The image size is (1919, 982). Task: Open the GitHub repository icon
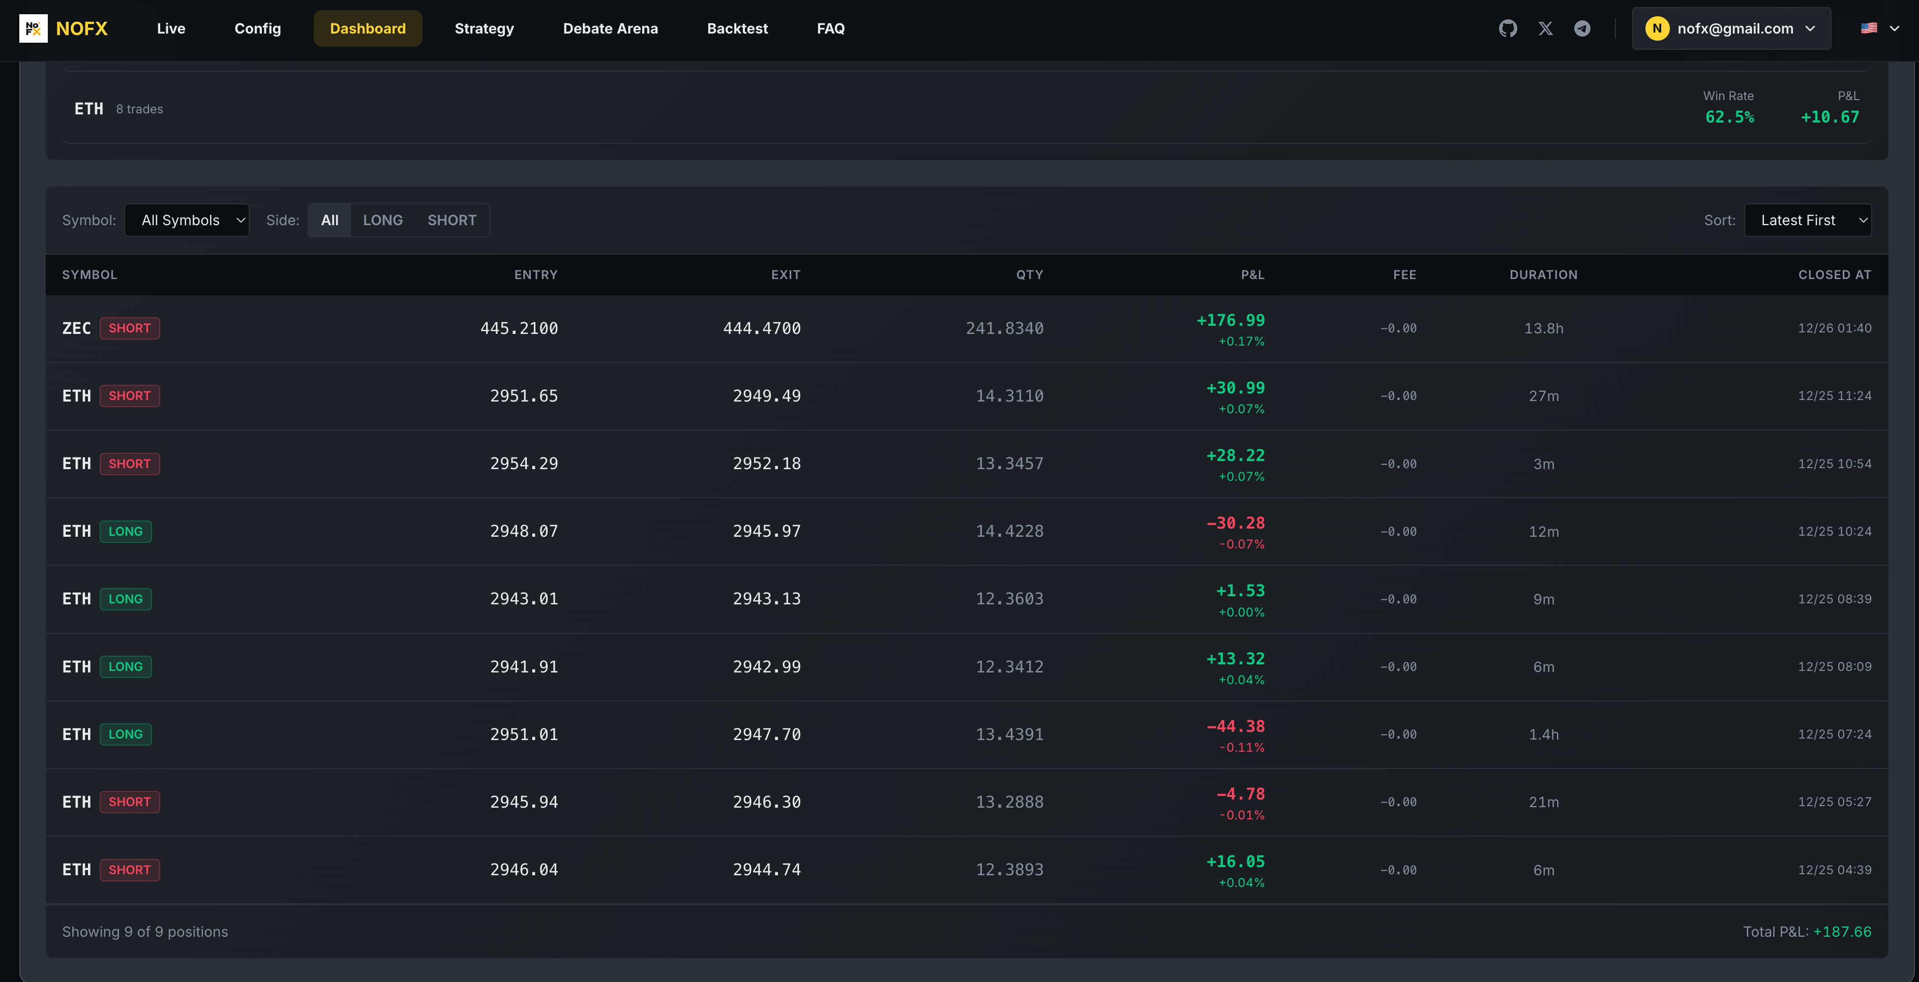[x=1508, y=28]
